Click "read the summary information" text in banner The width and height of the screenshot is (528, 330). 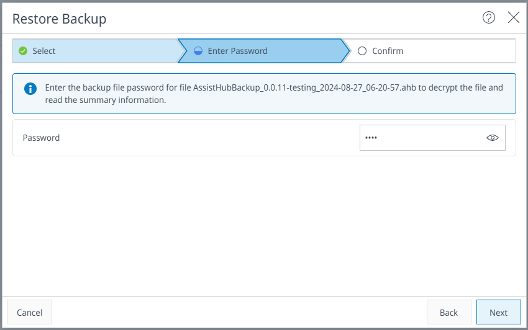106,100
